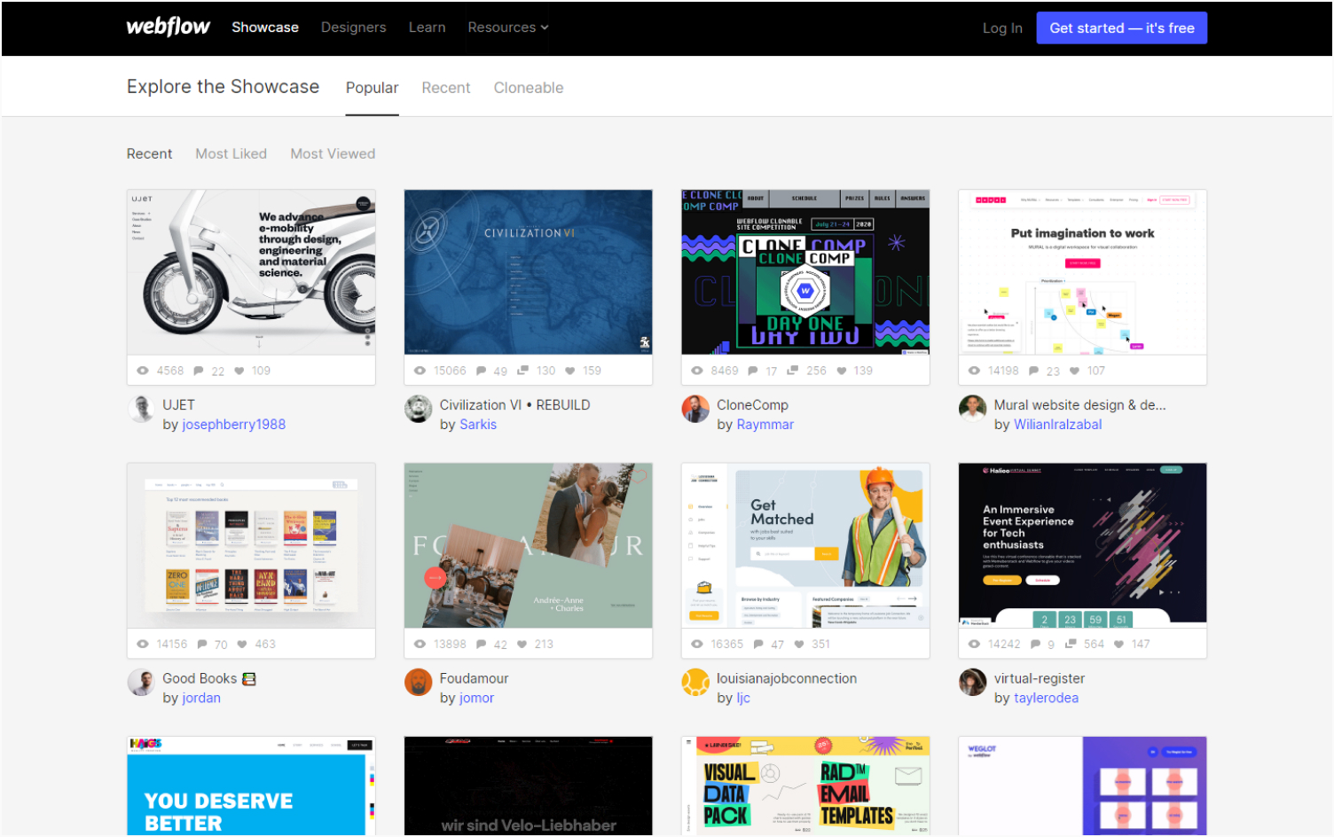Click the heart icon on louisianajobconnection card
This screenshot has width=1334, height=837.
[799, 644]
